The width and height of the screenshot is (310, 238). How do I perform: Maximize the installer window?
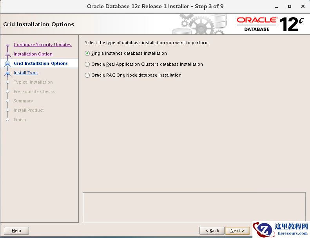pyautogui.click(x=290, y=6)
